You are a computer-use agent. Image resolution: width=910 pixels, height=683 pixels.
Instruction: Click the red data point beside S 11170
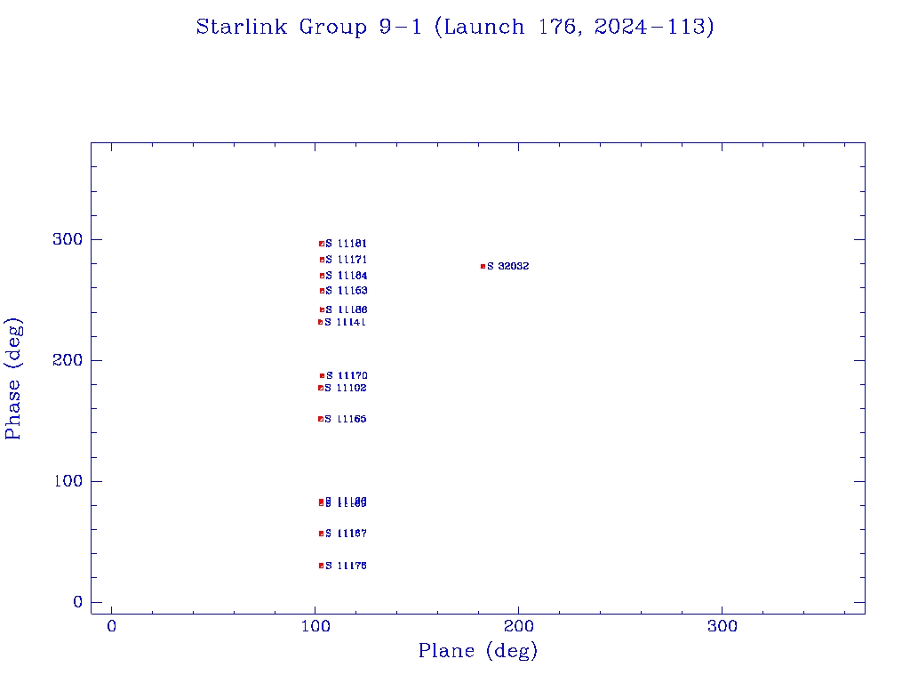(322, 376)
